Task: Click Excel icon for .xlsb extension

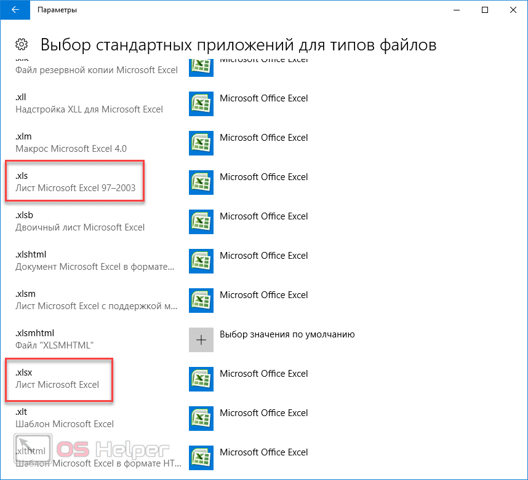Action: [201, 222]
